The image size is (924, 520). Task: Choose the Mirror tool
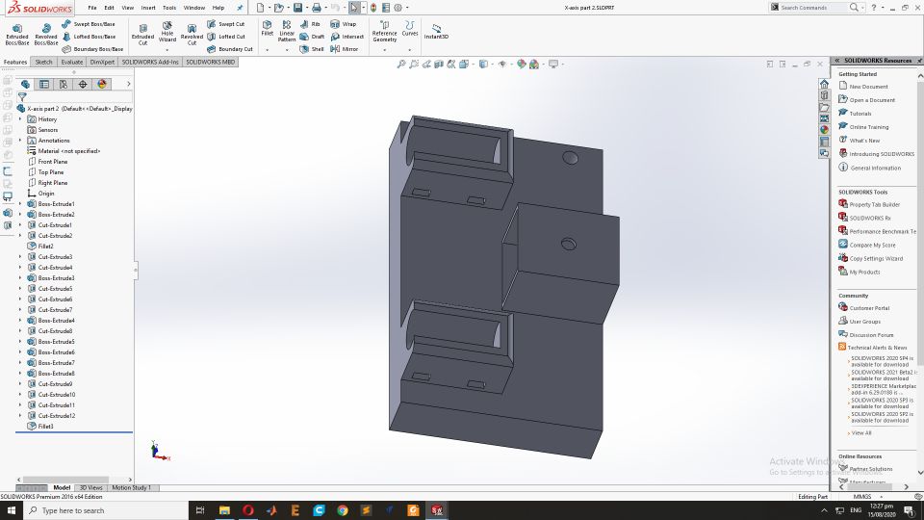pyautogui.click(x=345, y=49)
